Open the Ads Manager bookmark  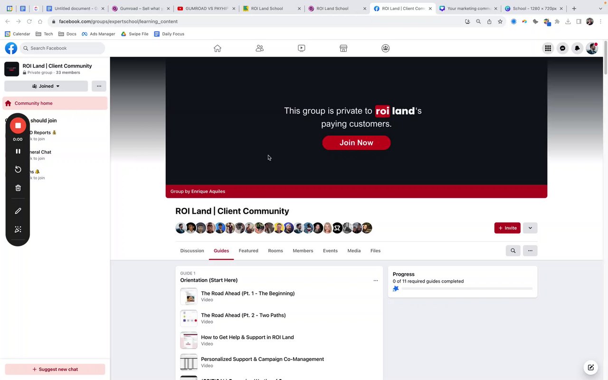pyautogui.click(x=98, y=34)
